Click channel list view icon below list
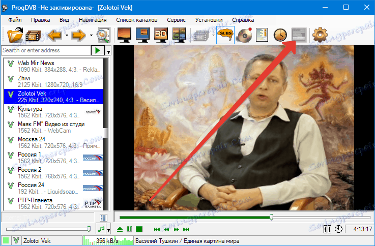Viewport: 375px width, 246px height. [x=104, y=218]
